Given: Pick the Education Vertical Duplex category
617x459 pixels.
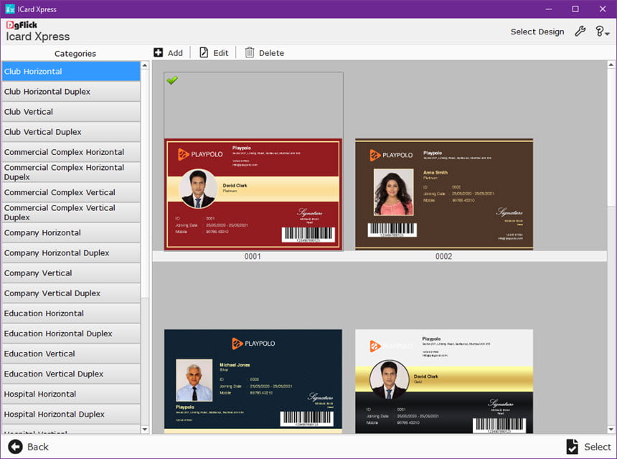Looking at the screenshot, I should pos(71,374).
